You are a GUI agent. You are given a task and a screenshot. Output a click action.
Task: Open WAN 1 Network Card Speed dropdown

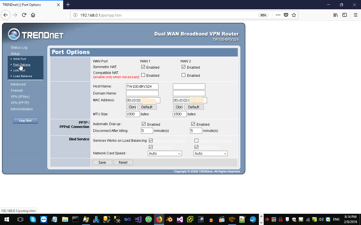pos(165,154)
